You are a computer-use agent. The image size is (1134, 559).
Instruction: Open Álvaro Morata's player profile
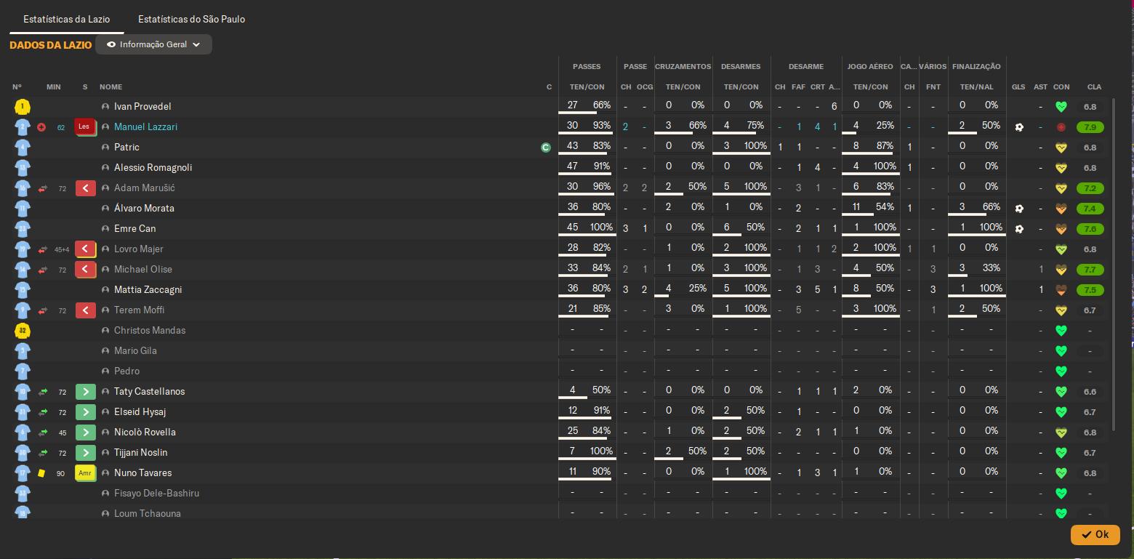pyautogui.click(x=144, y=209)
